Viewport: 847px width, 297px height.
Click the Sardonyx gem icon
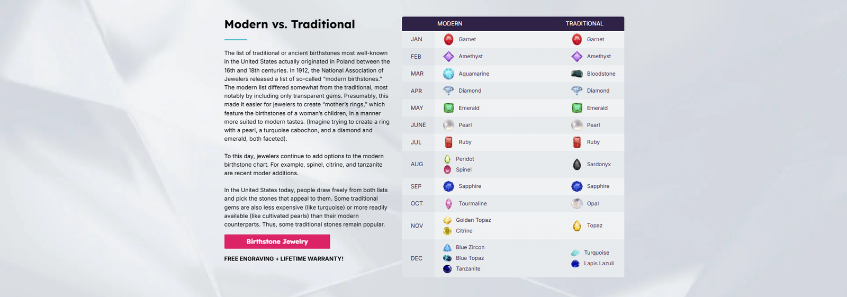pos(577,164)
